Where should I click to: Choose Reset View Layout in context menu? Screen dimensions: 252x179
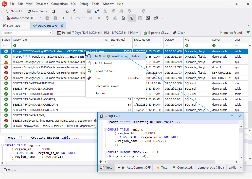pyautogui.click(x=116, y=86)
